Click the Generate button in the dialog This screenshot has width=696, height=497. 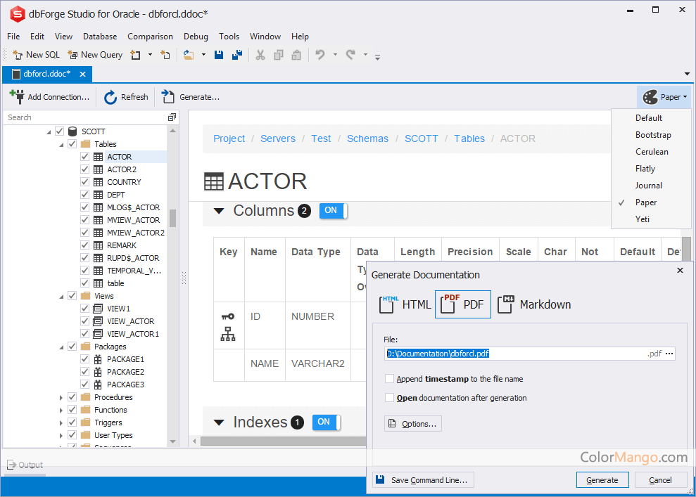[x=602, y=480]
